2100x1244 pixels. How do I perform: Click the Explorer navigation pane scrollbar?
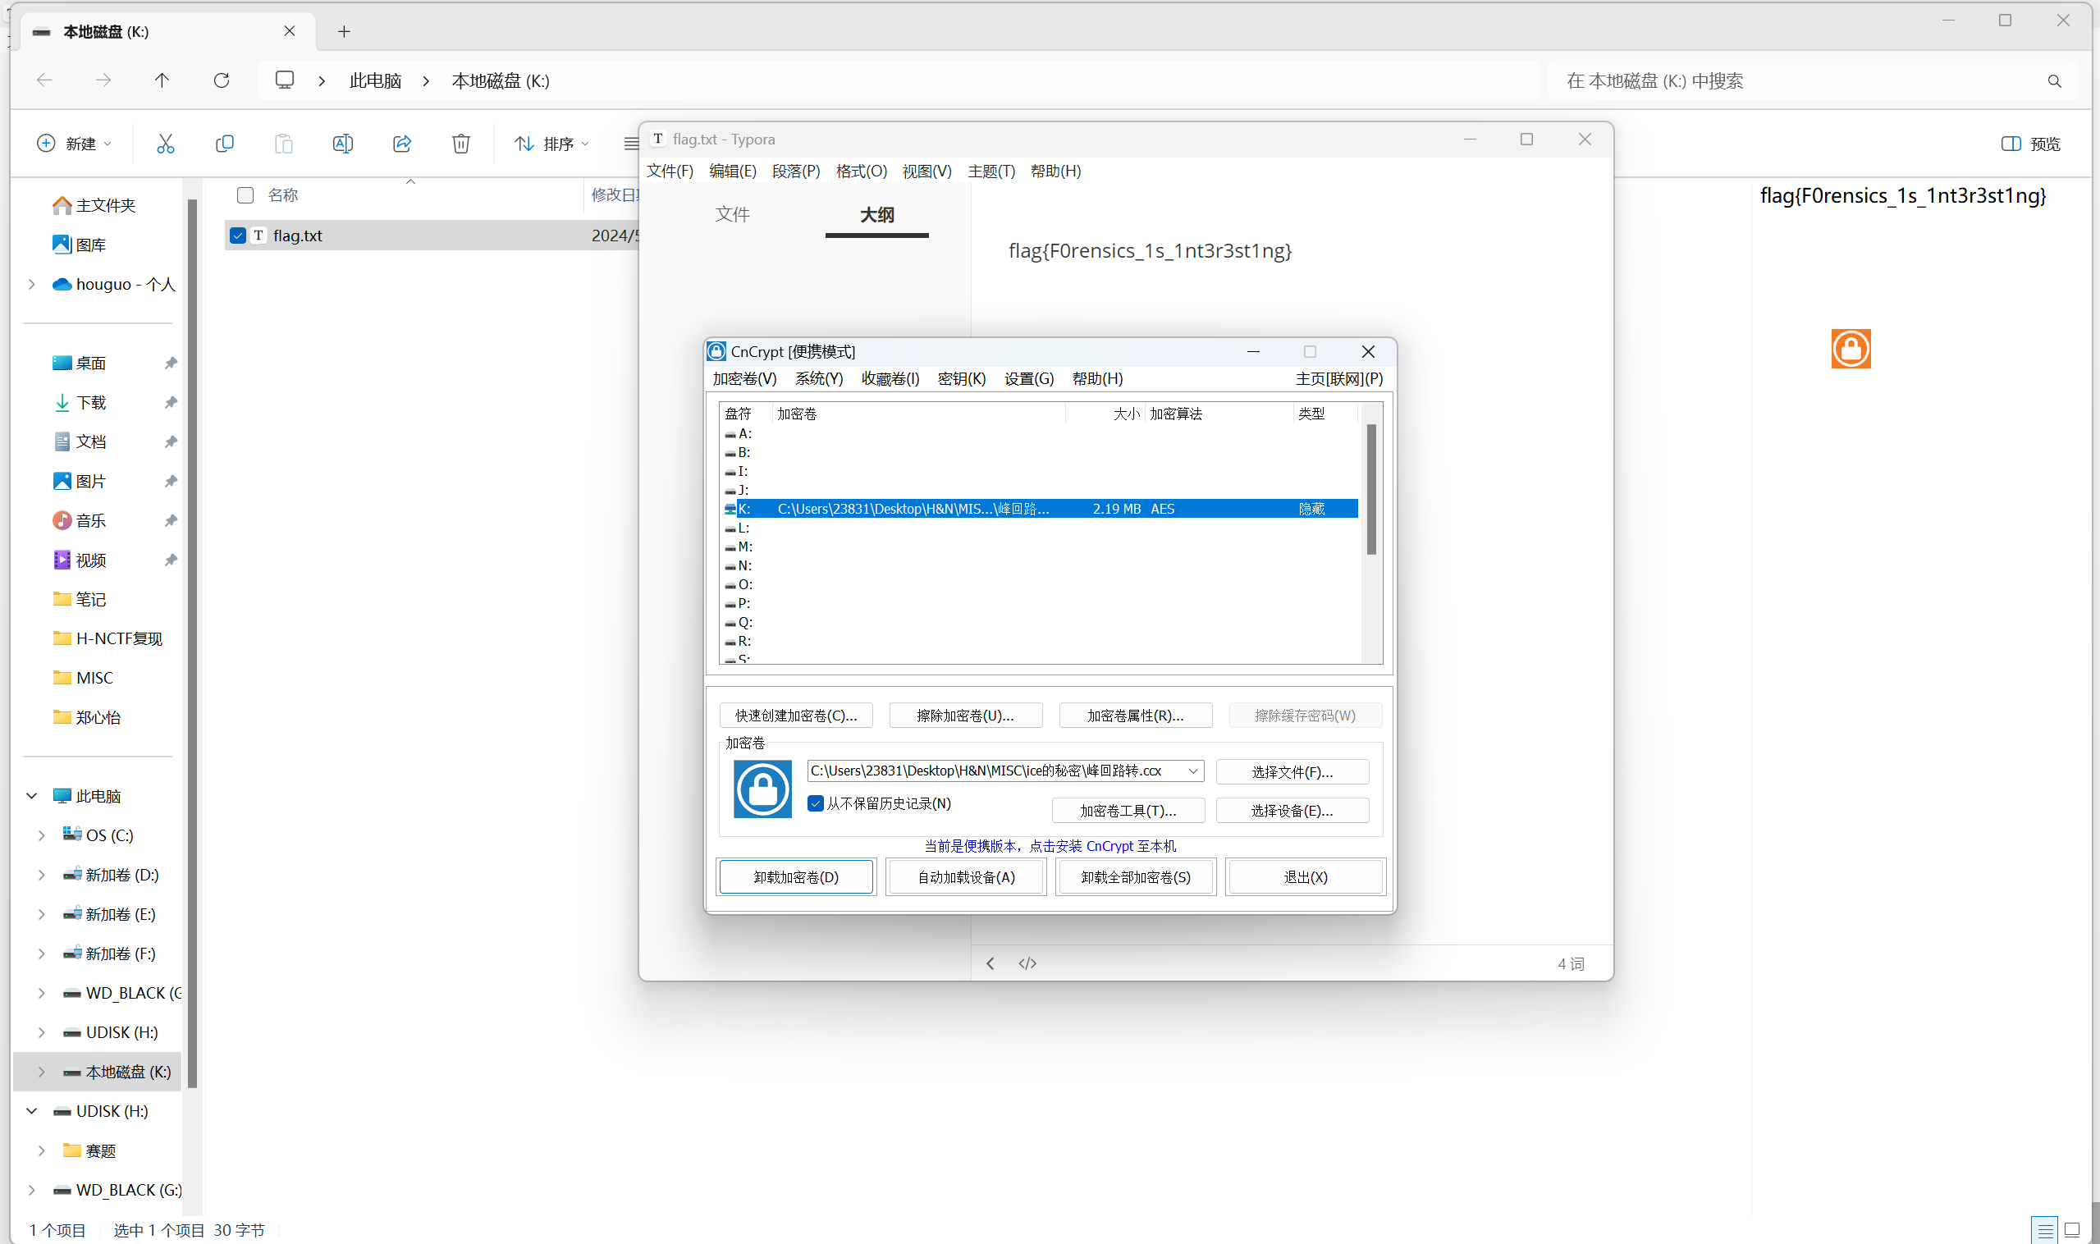pyautogui.click(x=192, y=643)
